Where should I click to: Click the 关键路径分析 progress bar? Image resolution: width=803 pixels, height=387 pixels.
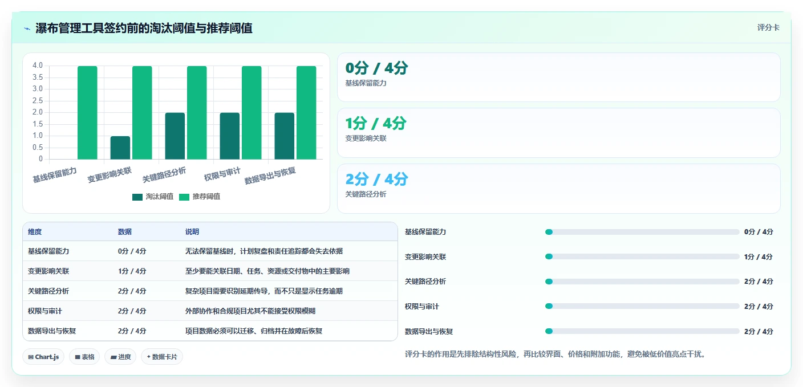click(x=642, y=282)
